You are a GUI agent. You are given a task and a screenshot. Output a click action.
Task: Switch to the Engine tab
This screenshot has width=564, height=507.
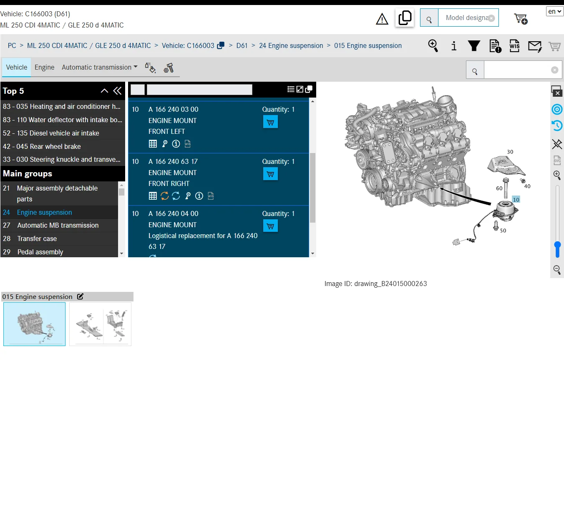(44, 67)
